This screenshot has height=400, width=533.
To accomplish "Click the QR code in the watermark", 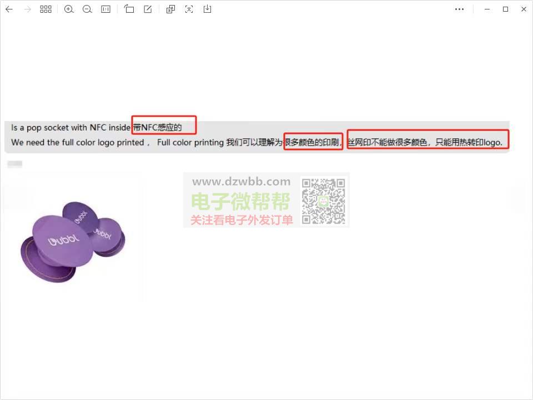I will (x=323, y=201).
